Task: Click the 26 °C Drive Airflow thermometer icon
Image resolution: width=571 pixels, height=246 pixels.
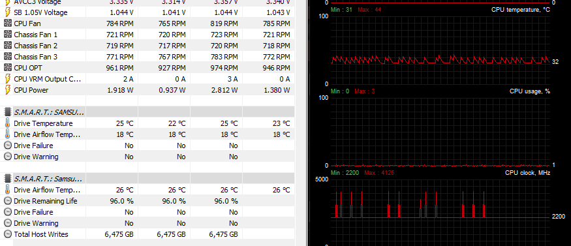Action: (7, 190)
